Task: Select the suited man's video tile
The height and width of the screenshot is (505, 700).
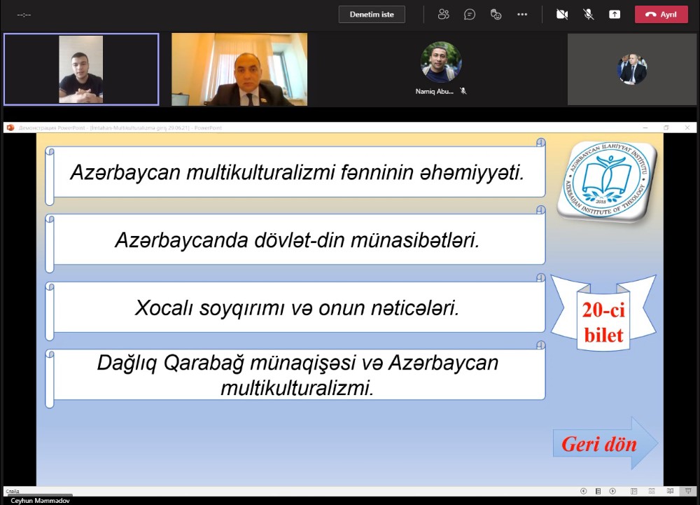Action: (x=239, y=69)
